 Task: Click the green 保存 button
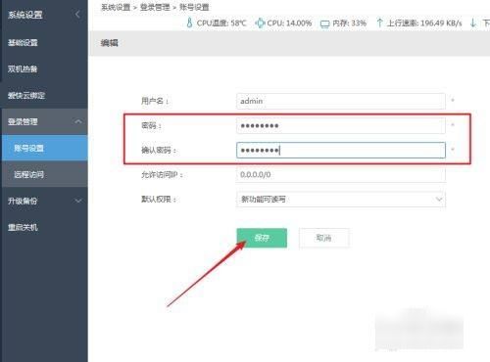pos(262,238)
